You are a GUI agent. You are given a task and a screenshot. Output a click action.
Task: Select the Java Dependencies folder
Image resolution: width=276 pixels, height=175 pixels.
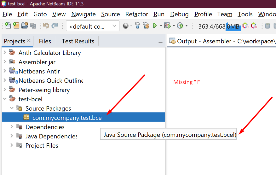click(51, 136)
